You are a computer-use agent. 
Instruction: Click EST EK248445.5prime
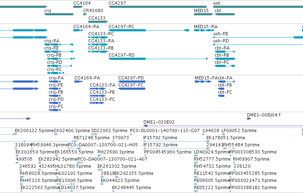pos(131,188)
